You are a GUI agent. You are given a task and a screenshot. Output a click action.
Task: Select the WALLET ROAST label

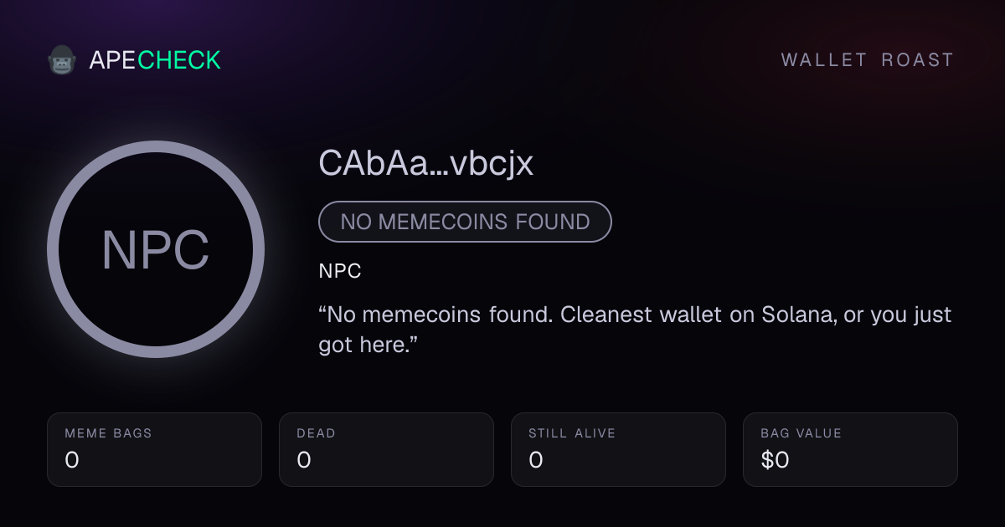(x=868, y=60)
